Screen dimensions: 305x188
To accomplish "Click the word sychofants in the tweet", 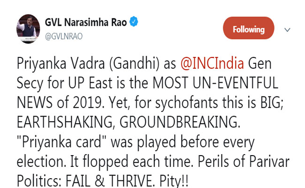I will (x=186, y=103).
